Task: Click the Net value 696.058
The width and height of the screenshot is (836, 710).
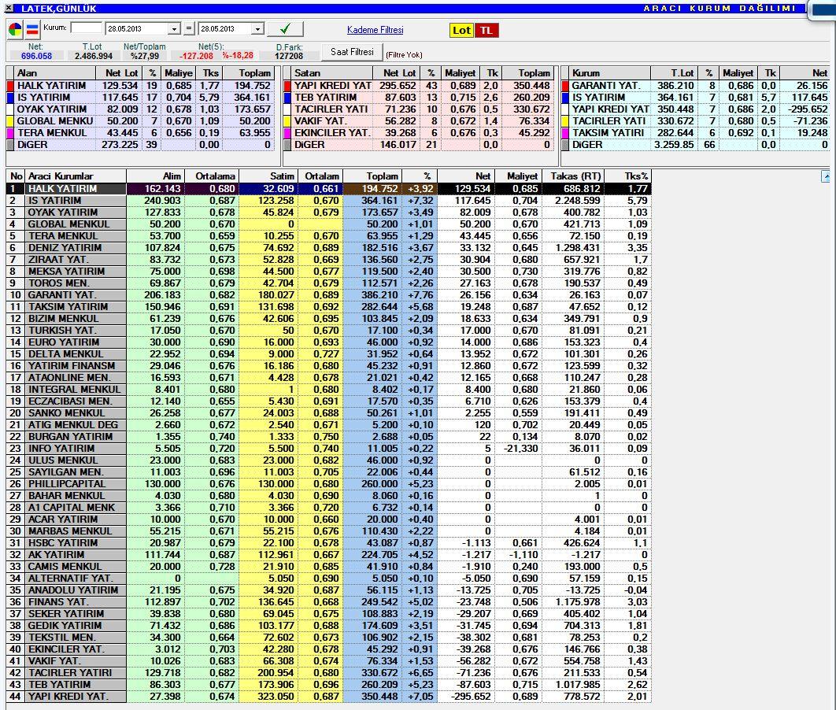Action: (36, 56)
